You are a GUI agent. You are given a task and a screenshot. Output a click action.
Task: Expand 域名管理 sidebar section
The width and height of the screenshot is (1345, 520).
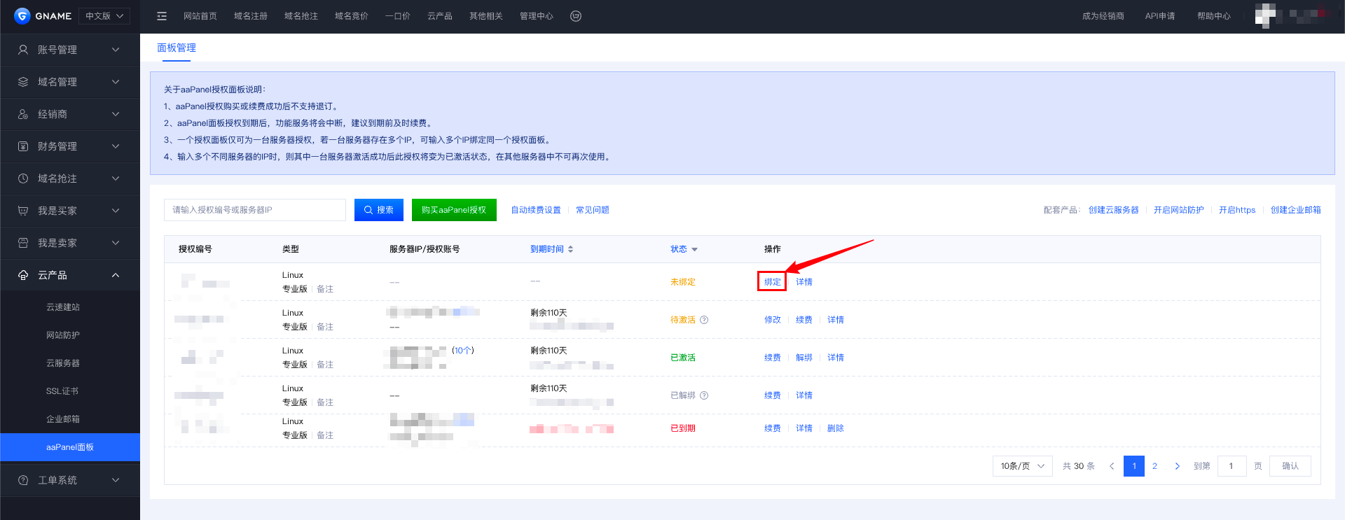tap(70, 82)
